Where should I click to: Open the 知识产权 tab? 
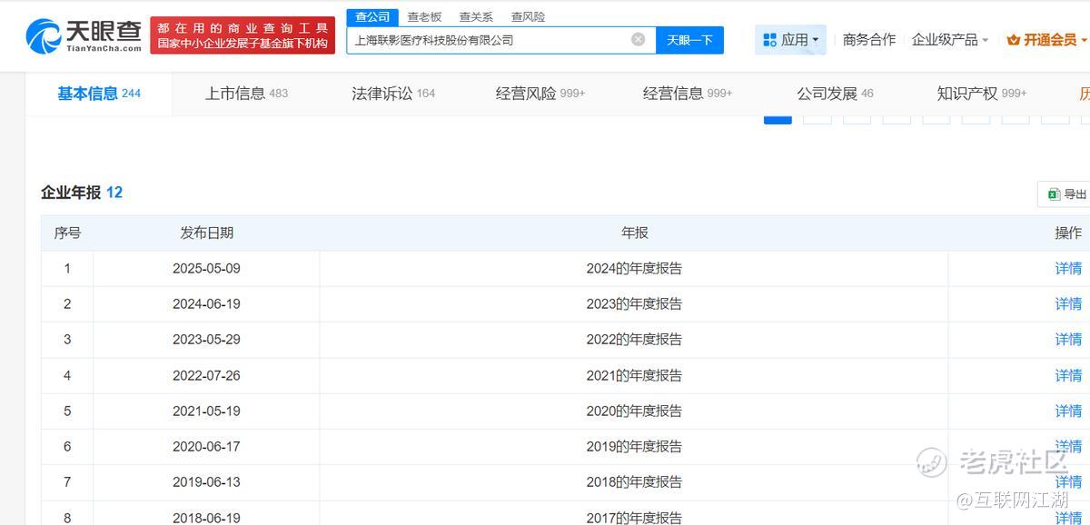(x=982, y=94)
